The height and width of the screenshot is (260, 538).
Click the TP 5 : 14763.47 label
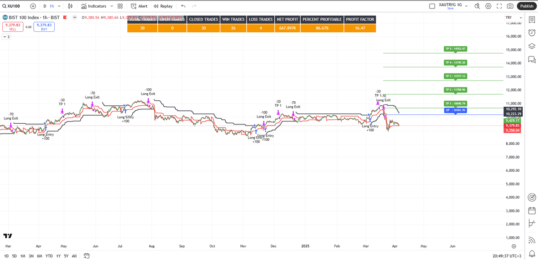tap(455, 48)
